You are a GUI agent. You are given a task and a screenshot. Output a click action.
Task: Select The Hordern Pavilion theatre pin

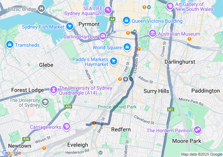[198, 130]
